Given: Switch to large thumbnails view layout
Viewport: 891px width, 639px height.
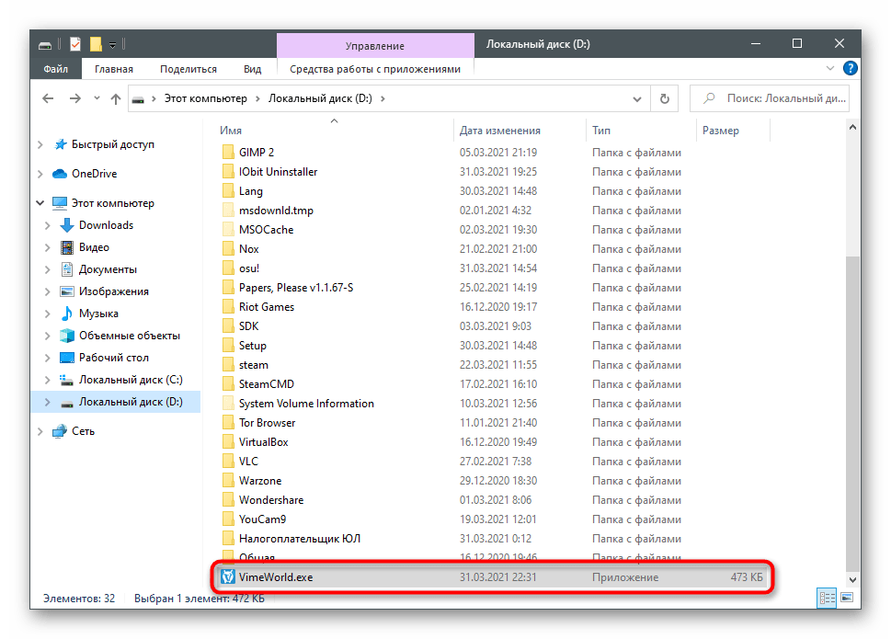Looking at the screenshot, I should tap(847, 598).
